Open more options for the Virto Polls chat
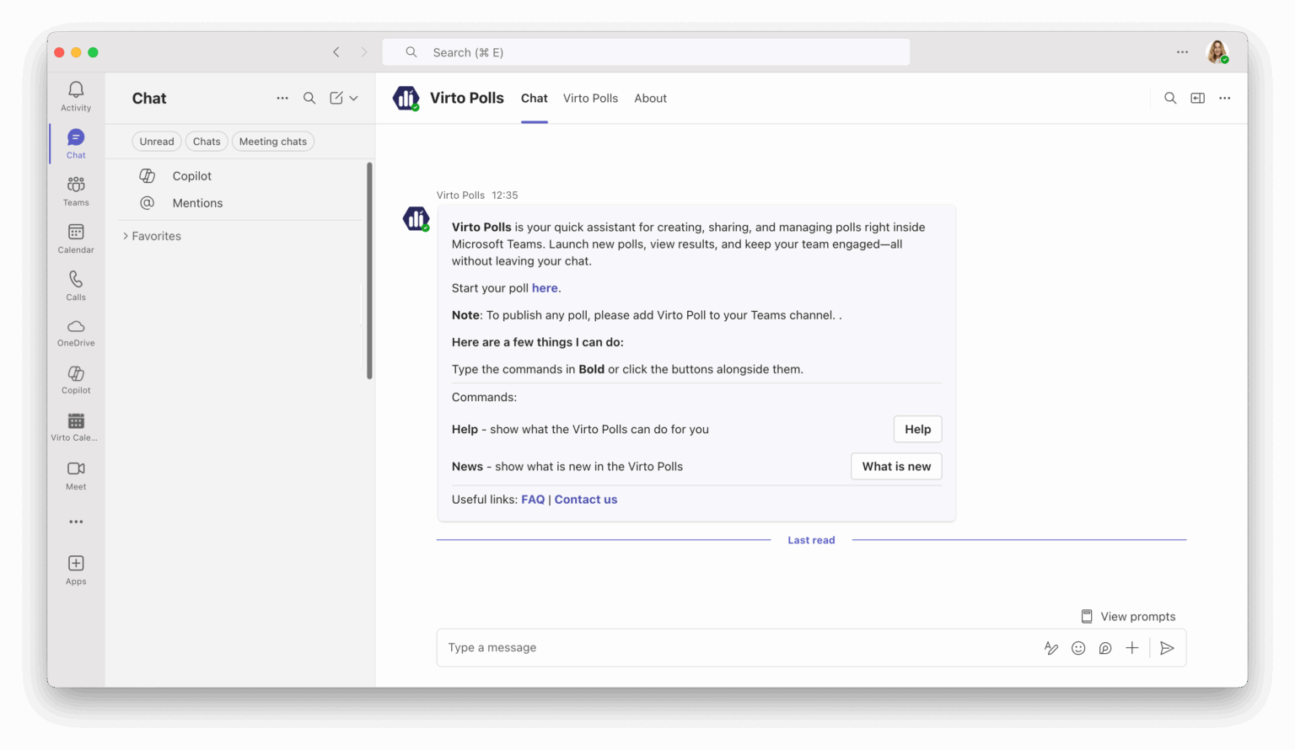The image size is (1295, 750). click(x=1224, y=98)
